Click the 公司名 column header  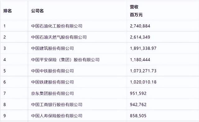tap(37, 11)
